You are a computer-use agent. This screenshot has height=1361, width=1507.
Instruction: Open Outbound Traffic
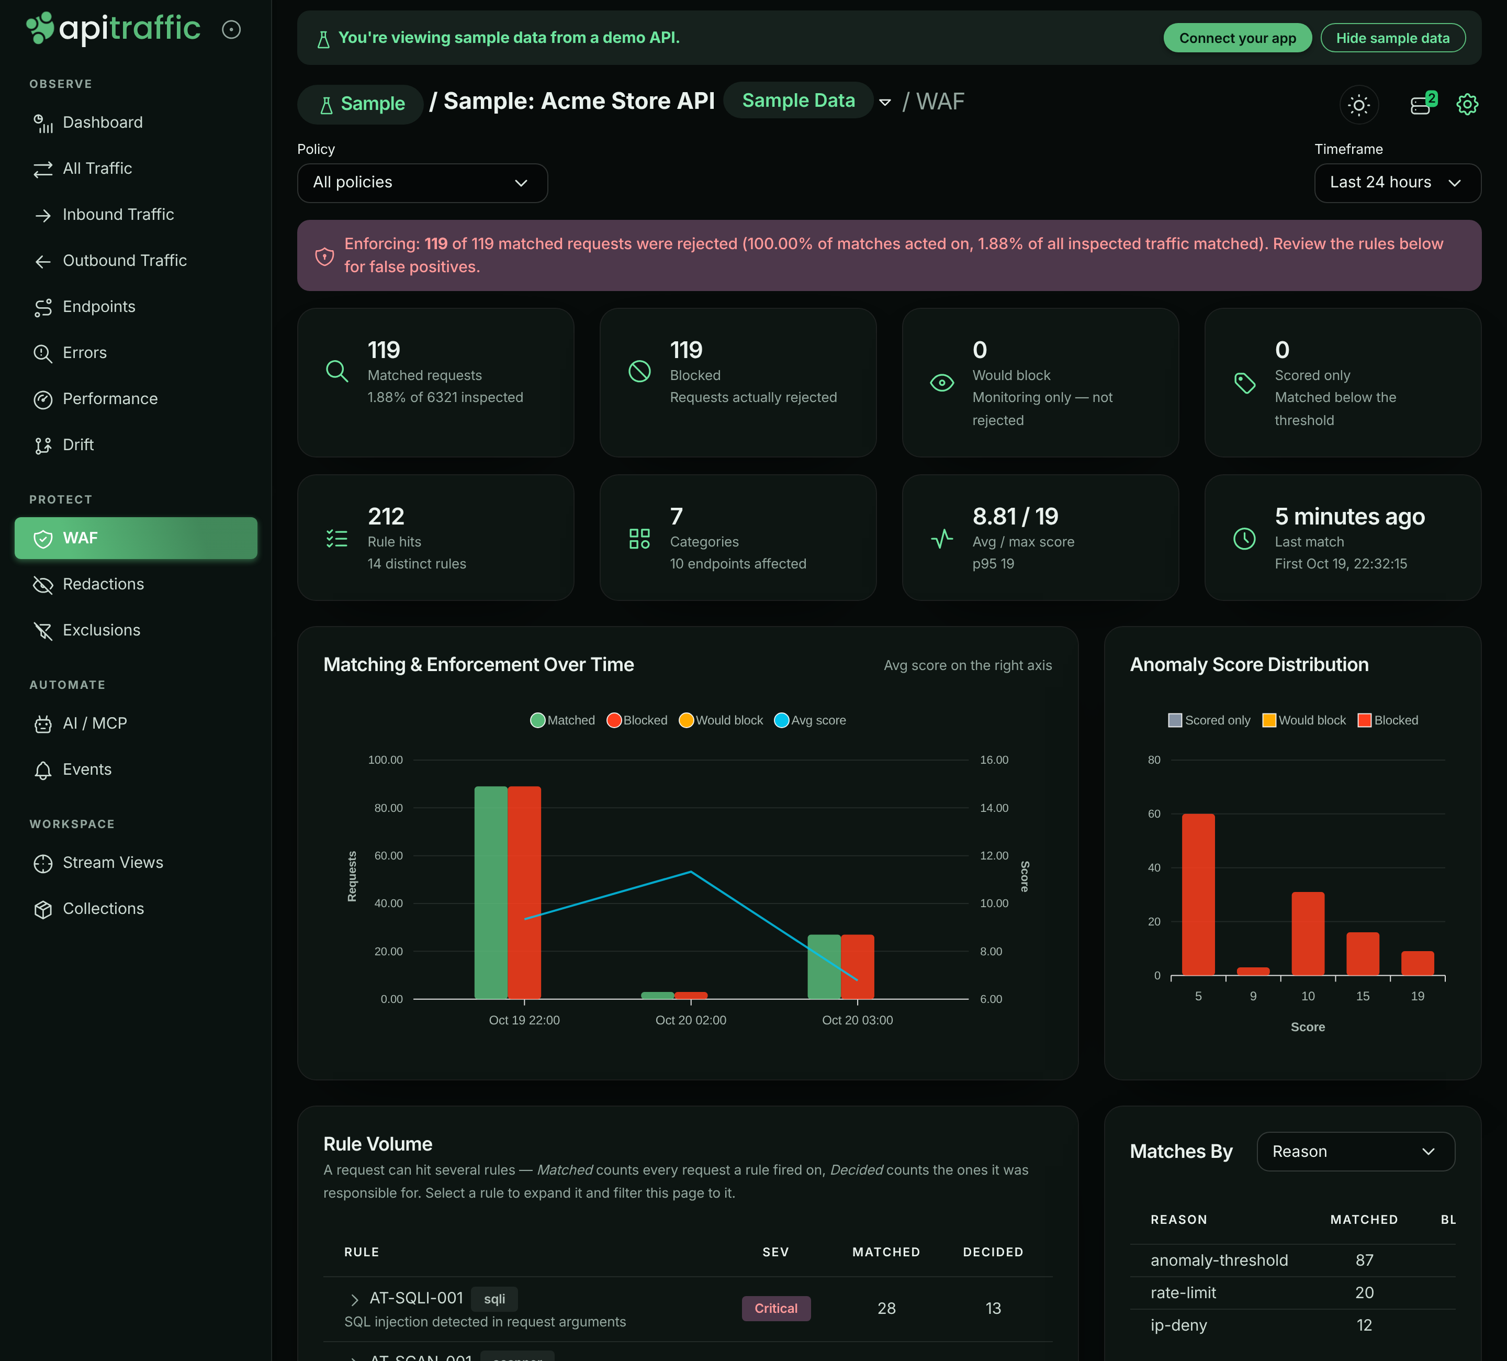(x=136, y=261)
